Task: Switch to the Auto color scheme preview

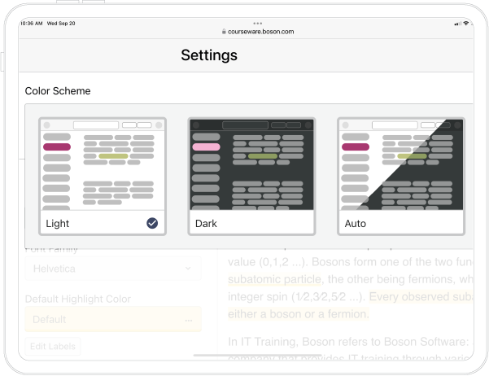Action: (400, 167)
